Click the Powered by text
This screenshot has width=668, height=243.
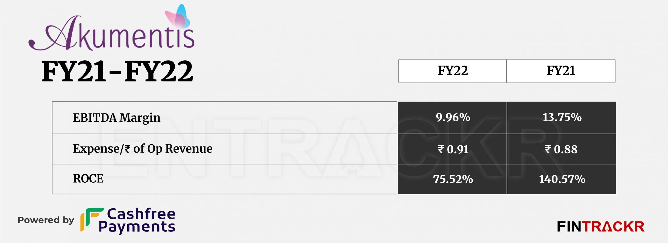[46, 220]
